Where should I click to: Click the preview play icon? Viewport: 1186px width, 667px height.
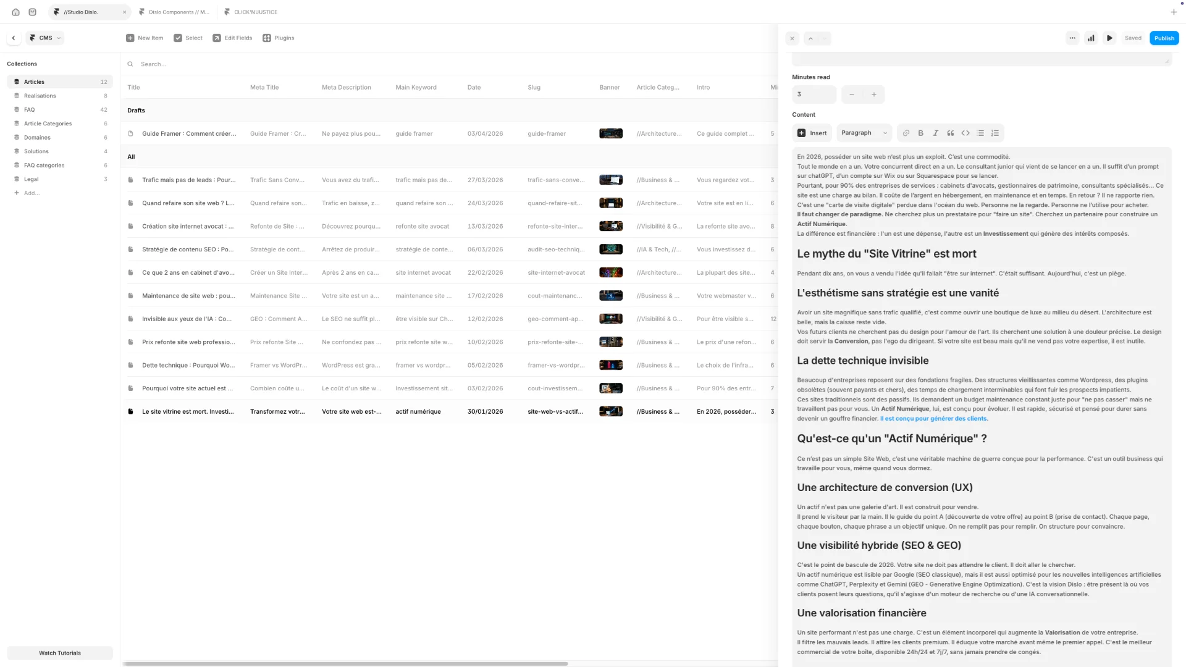[1109, 38]
